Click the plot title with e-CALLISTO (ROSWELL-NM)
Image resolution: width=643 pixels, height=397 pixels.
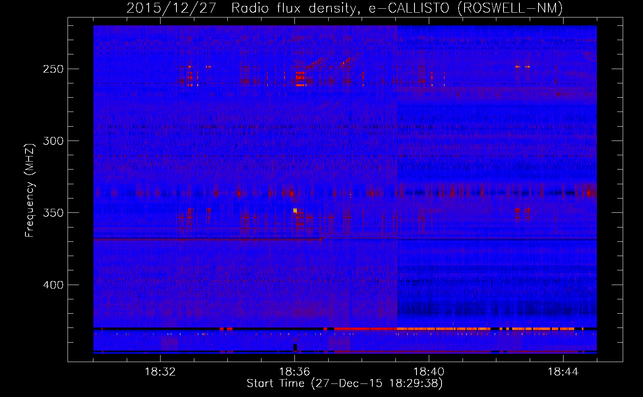tap(345, 8)
